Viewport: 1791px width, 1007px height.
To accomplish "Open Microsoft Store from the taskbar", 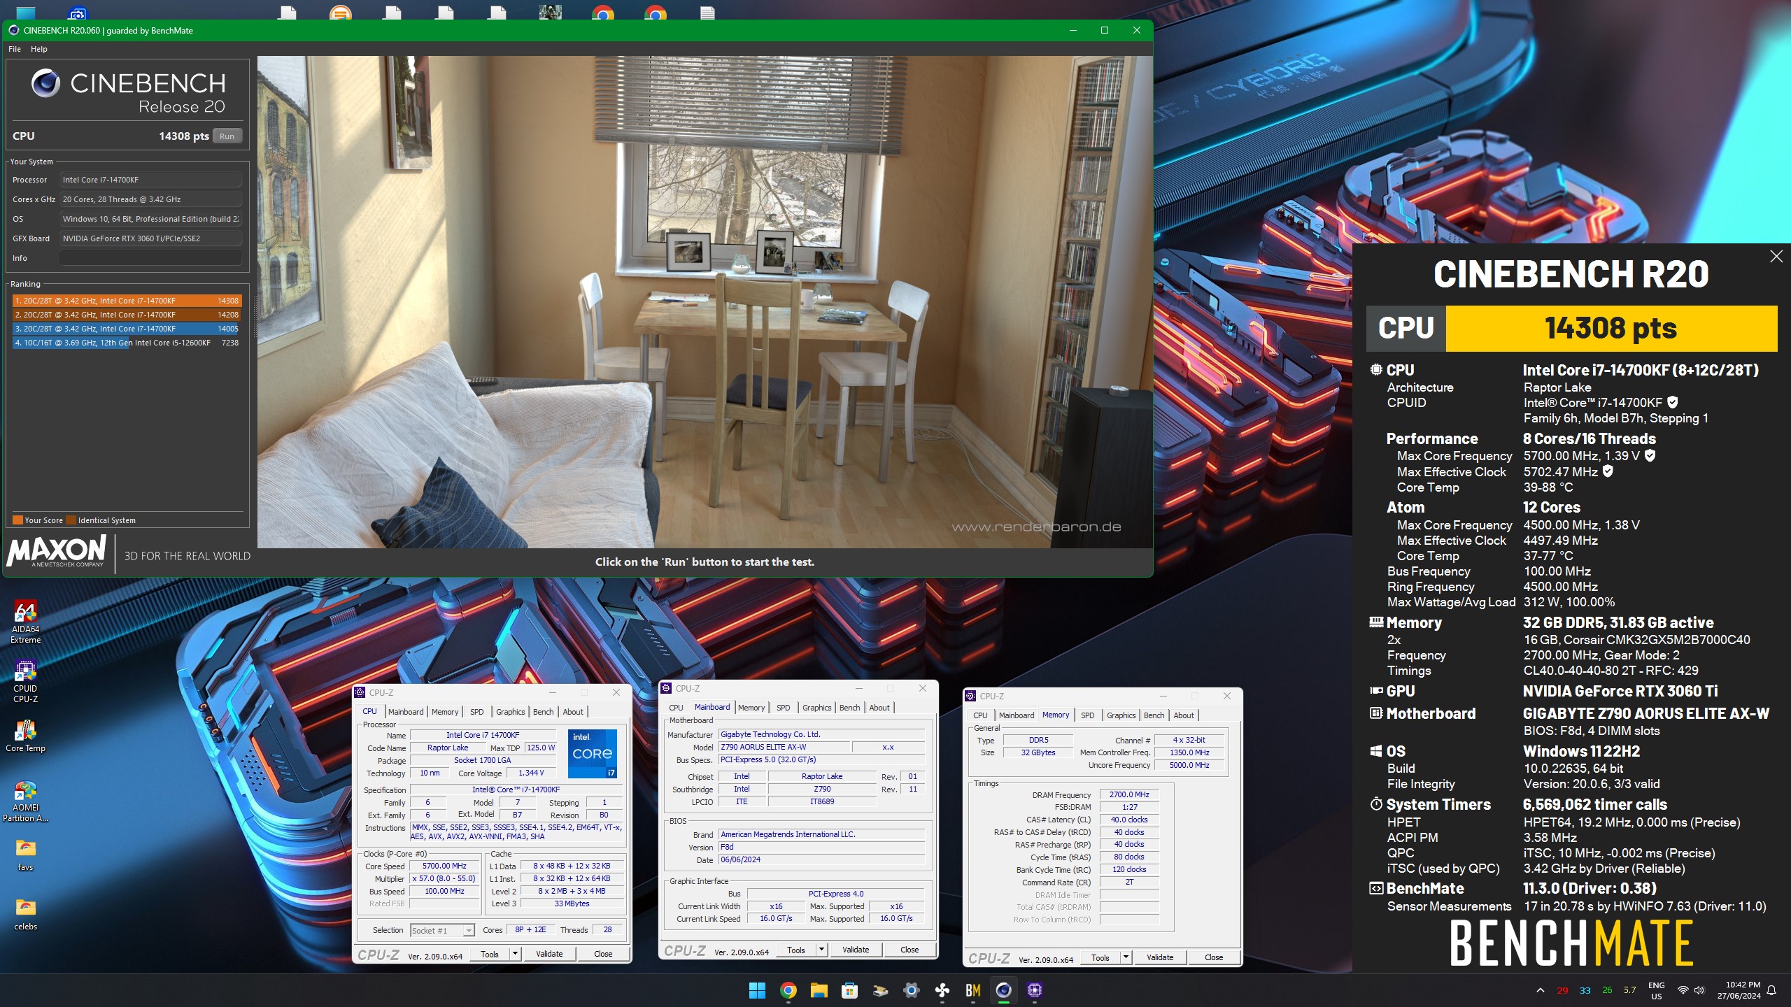I will click(x=849, y=990).
